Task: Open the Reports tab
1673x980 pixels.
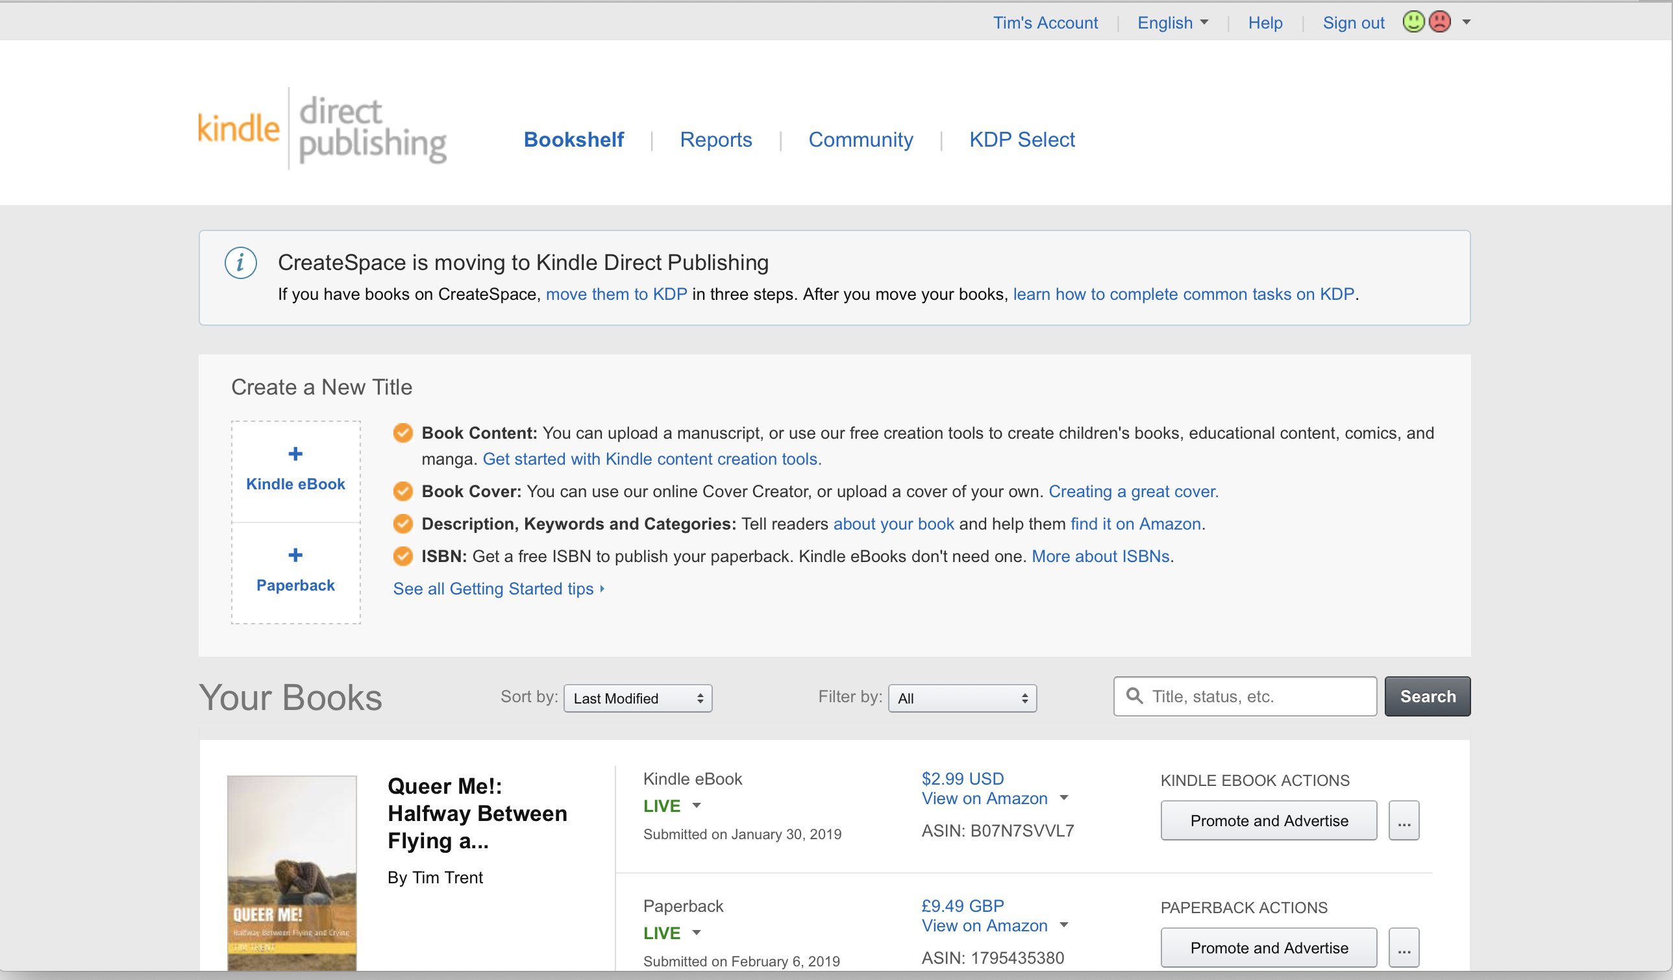Action: (715, 140)
